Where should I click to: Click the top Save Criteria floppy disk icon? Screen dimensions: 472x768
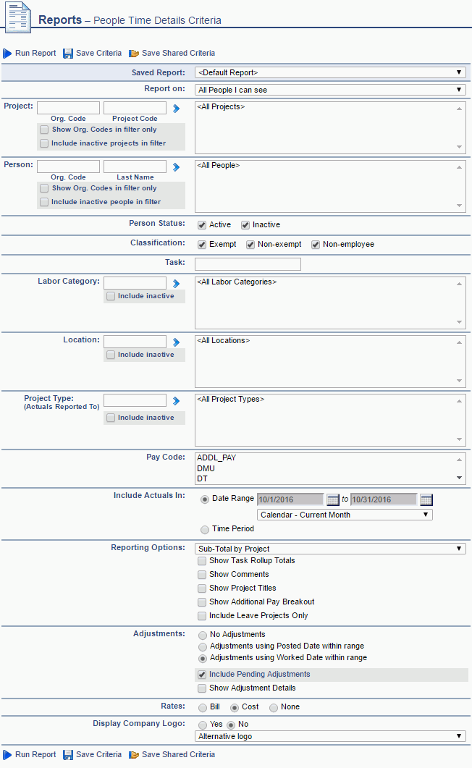(x=68, y=54)
